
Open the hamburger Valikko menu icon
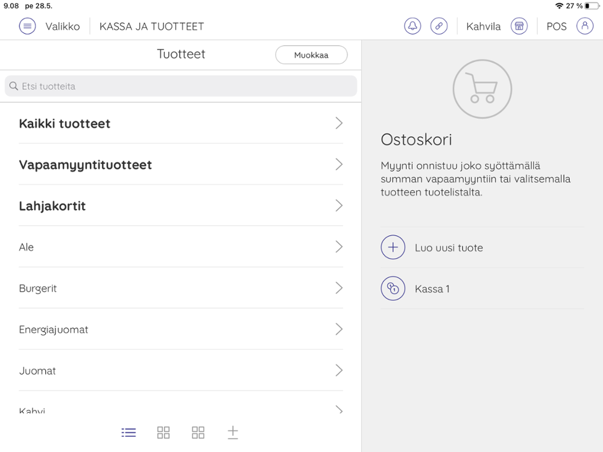(27, 27)
